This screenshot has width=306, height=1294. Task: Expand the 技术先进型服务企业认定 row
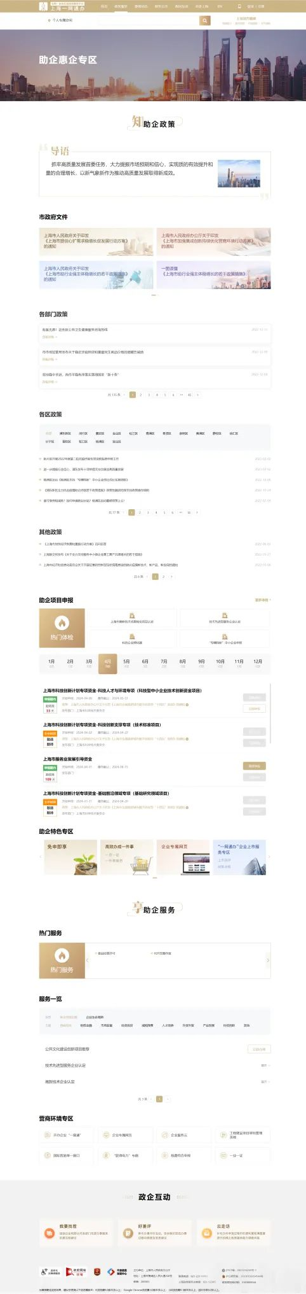point(155,1065)
